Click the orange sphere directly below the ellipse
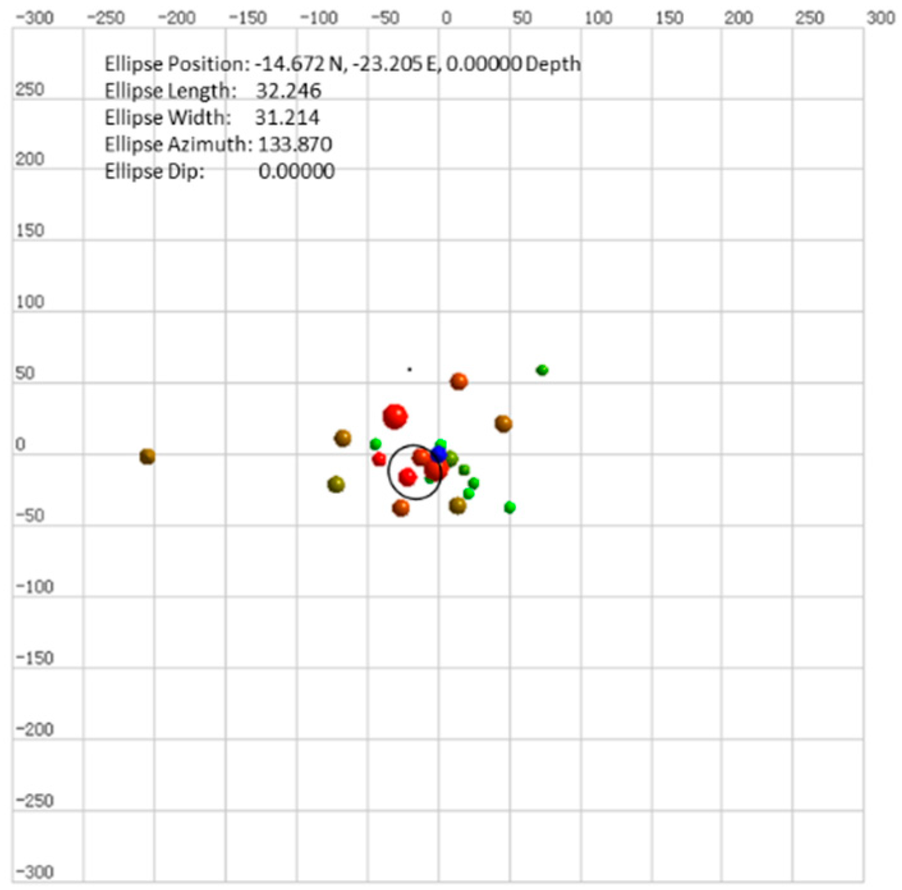 (401, 508)
